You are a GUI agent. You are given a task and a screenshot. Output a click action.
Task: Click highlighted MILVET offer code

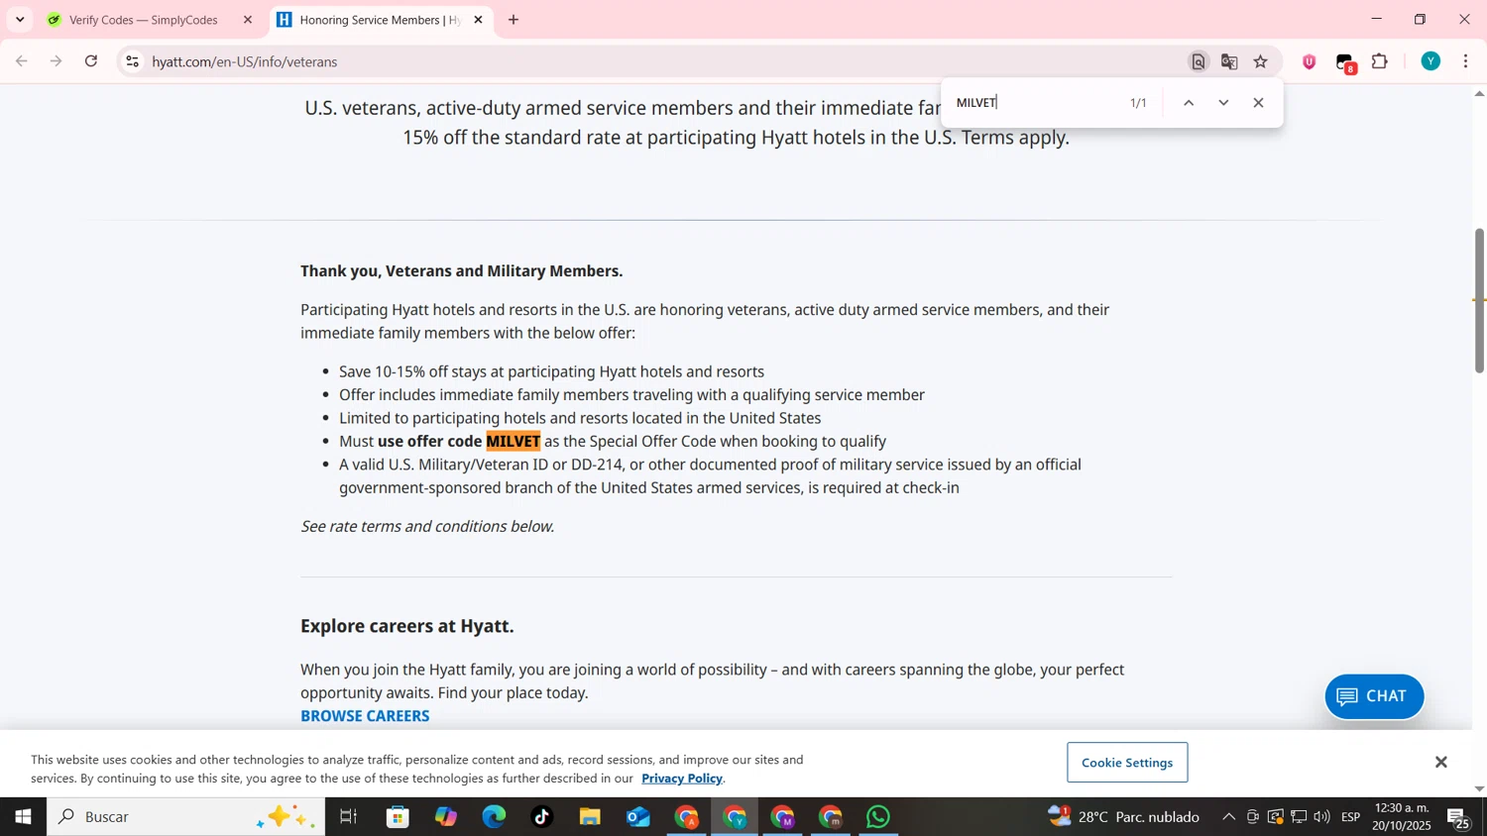point(514,442)
